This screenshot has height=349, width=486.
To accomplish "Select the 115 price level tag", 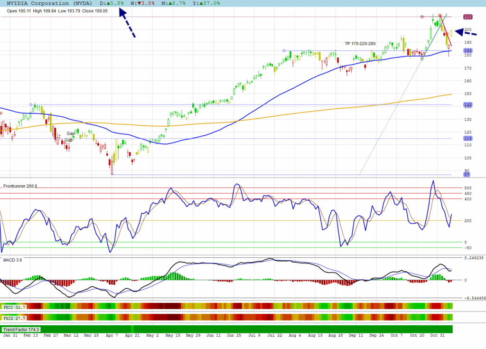I will click(x=467, y=138).
